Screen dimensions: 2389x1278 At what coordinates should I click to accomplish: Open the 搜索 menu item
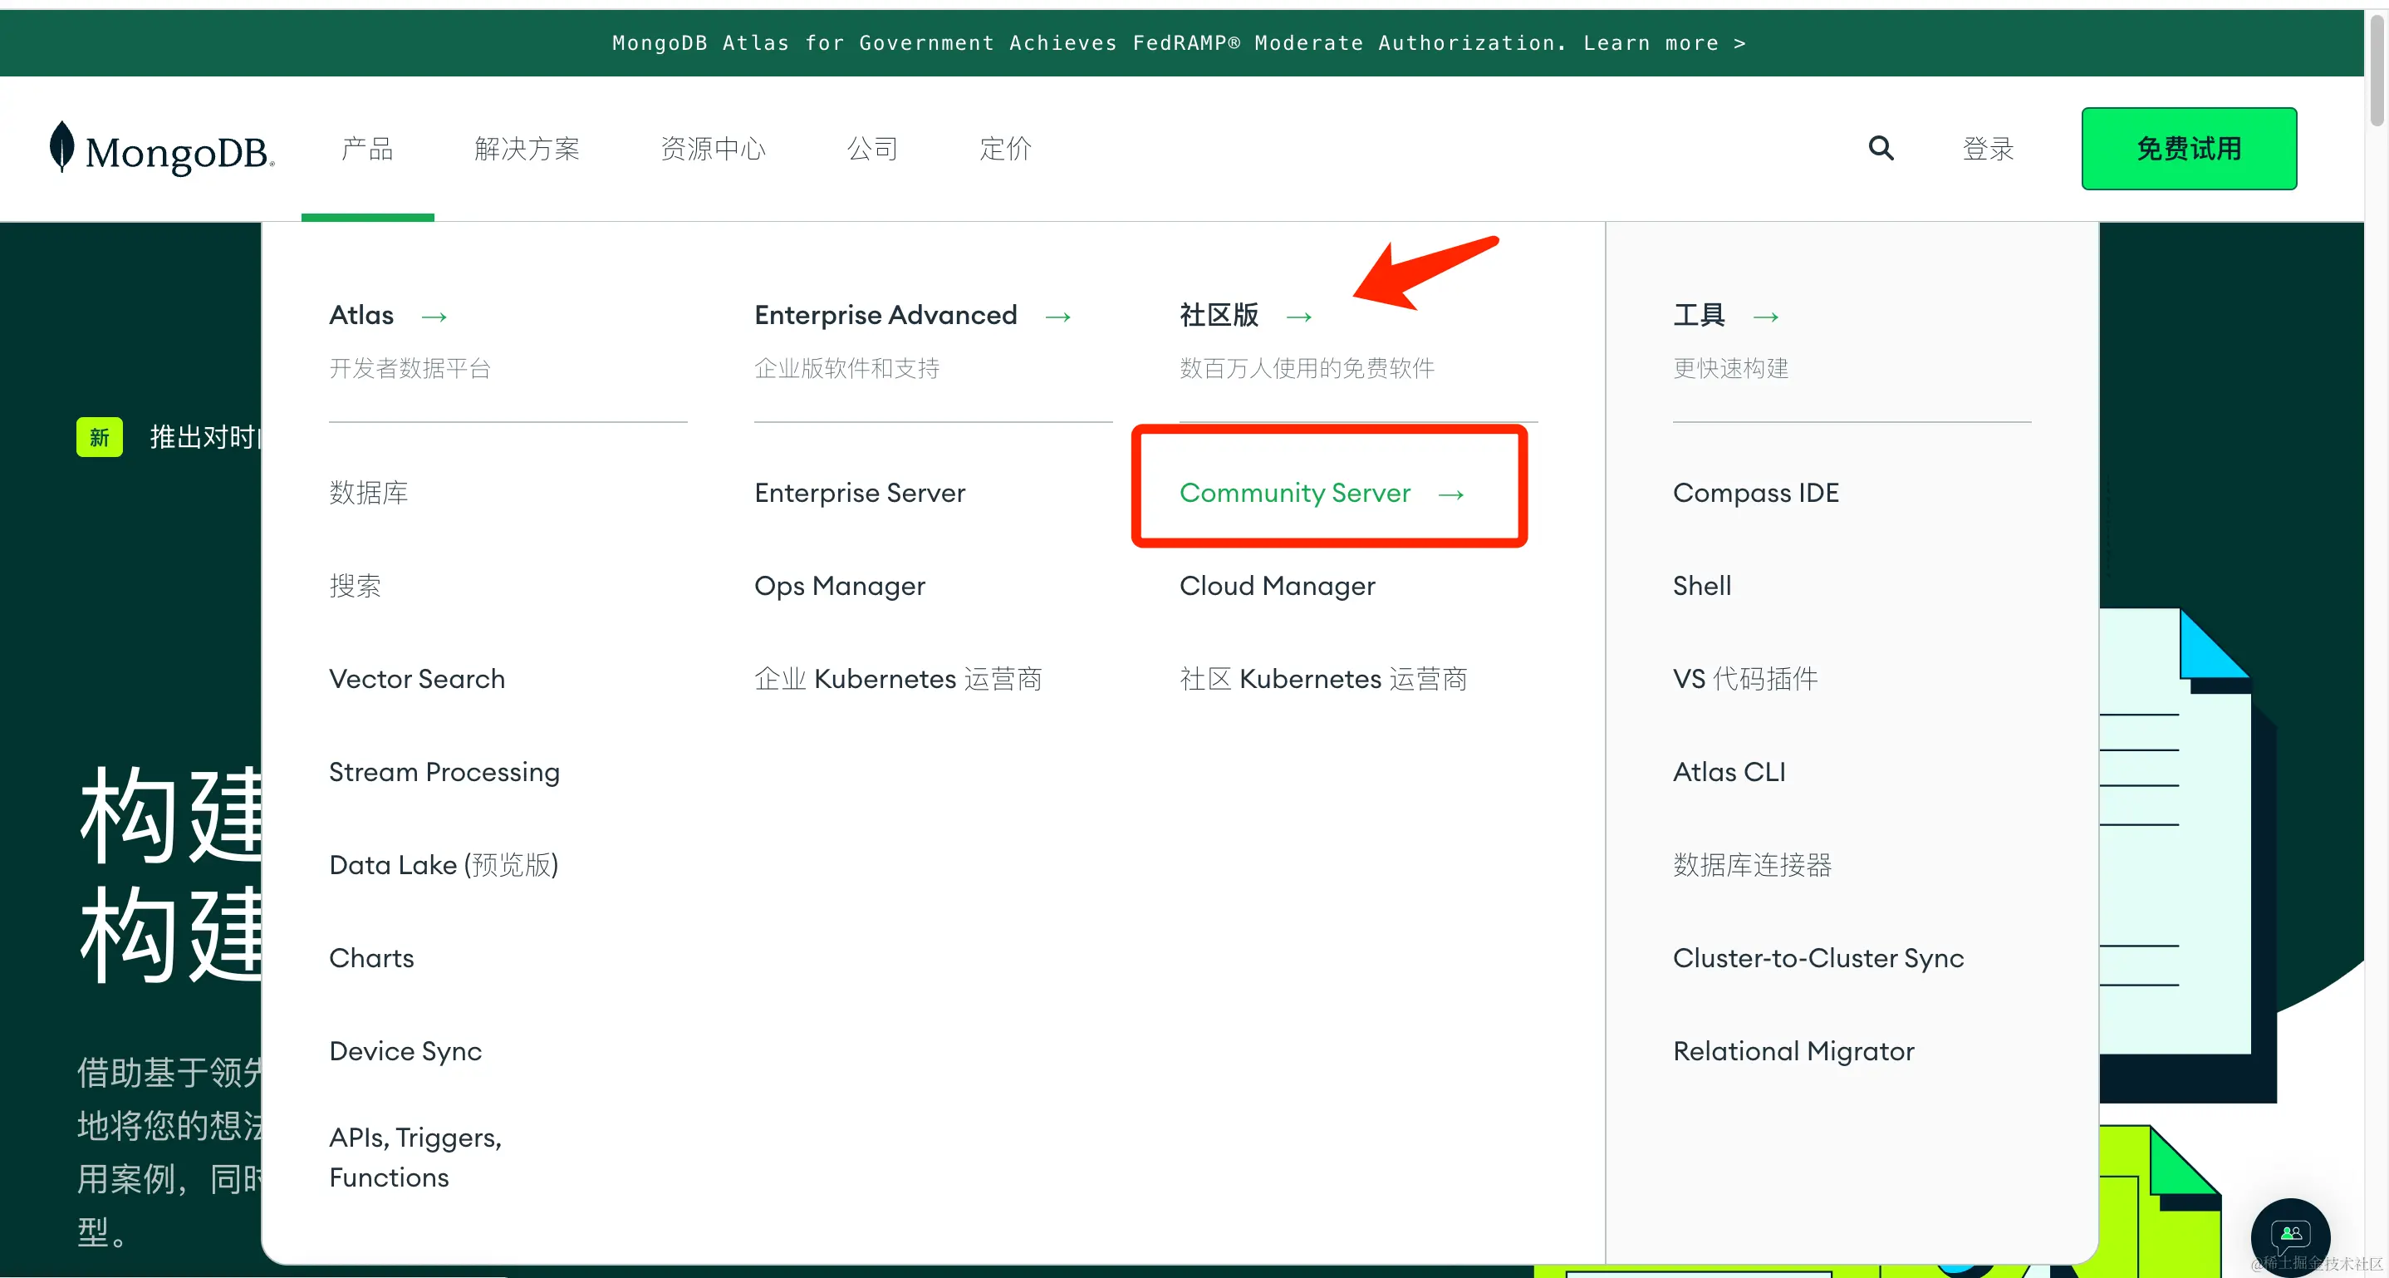click(356, 585)
